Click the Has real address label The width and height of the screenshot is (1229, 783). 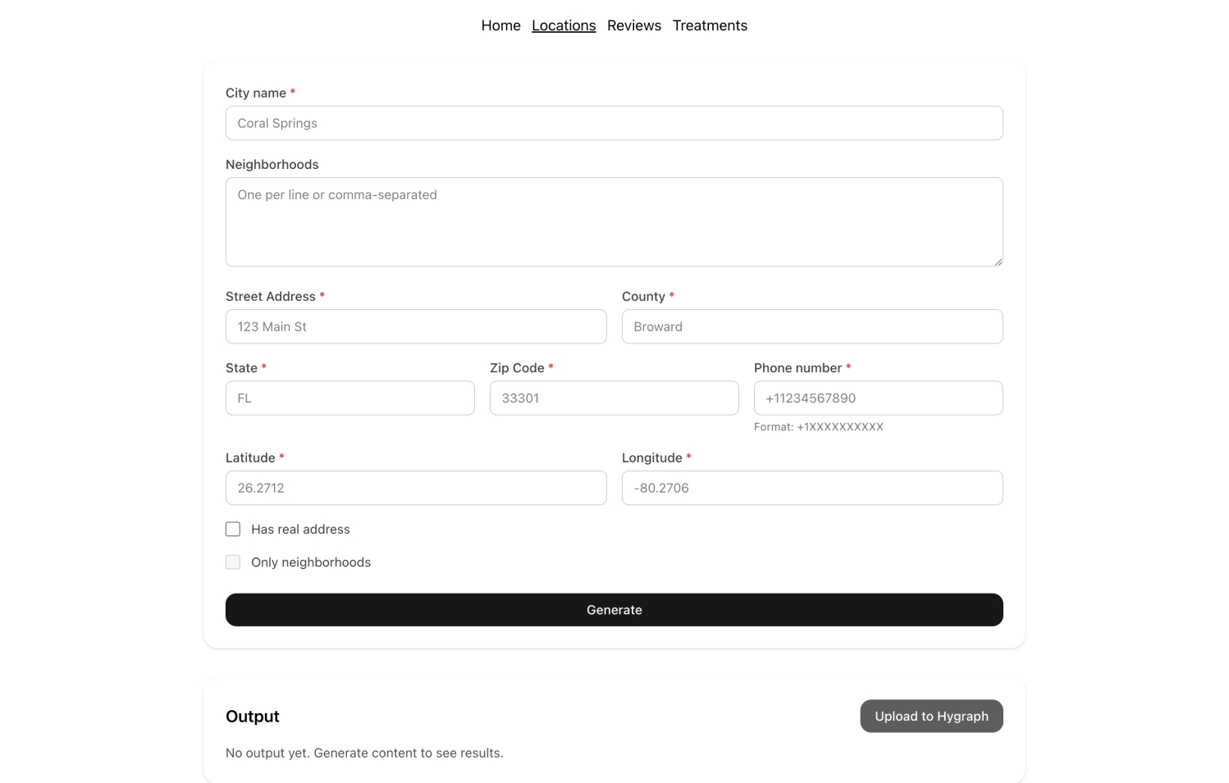(300, 530)
